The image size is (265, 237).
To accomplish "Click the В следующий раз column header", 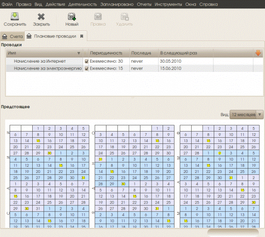I will pyautogui.click(x=178, y=53).
